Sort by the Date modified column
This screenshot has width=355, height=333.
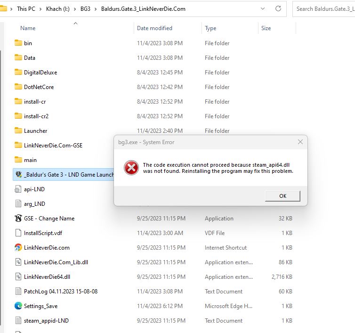click(x=154, y=28)
